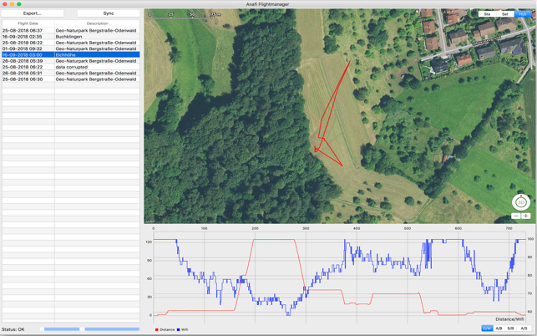Select the Buchklingen flight row
Image resolution: width=537 pixels, height=336 pixels.
pos(71,37)
